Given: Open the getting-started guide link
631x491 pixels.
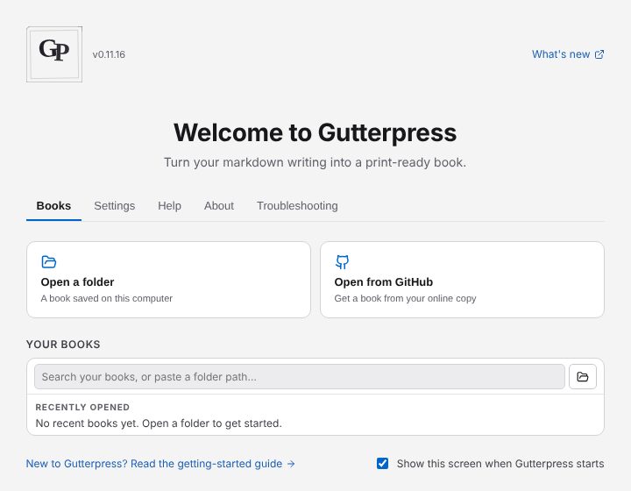Looking at the screenshot, I should point(160,464).
